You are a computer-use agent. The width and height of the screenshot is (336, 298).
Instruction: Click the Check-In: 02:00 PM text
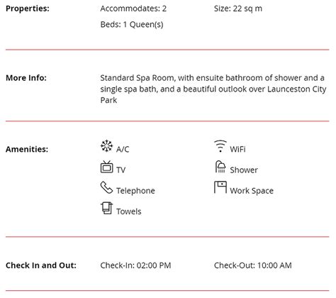[x=135, y=265]
